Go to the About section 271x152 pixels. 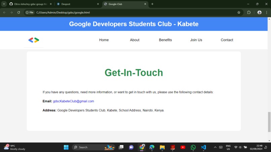[x=134, y=40]
